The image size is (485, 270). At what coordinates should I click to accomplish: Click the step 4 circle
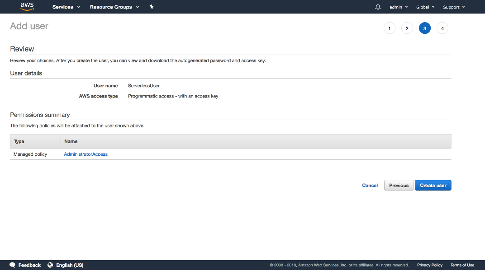point(442,28)
